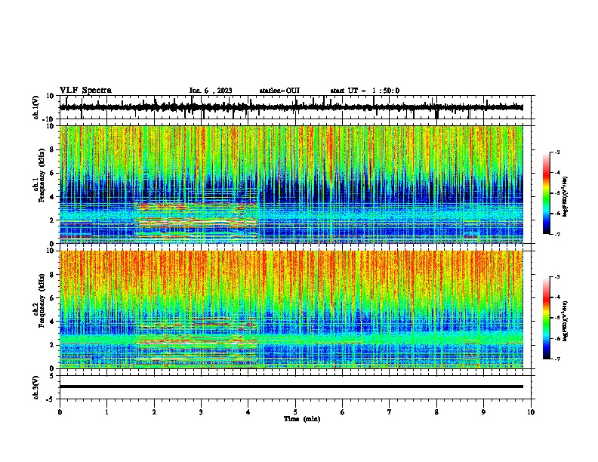
Task: Click the ch.1 spectrogram plot area
Action: pos(291,184)
